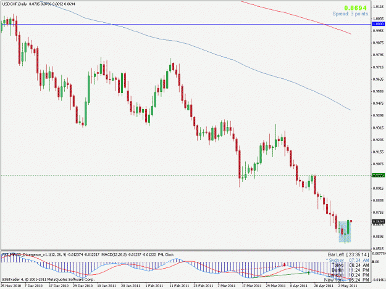Click the 0.9075 price axis label
386x289 pixels.
click(379, 164)
